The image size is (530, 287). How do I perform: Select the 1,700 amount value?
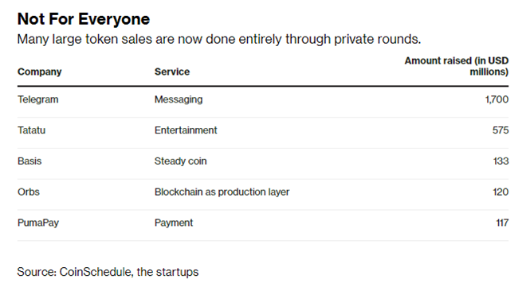click(497, 99)
